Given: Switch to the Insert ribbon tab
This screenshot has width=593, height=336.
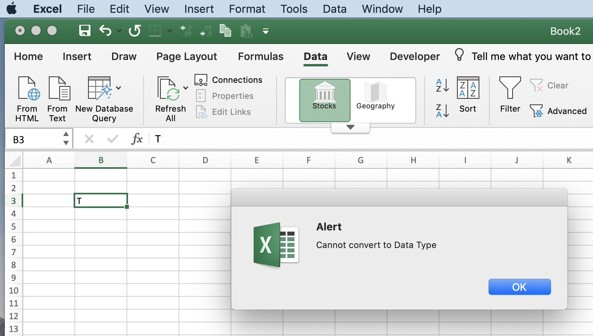Looking at the screenshot, I should [77, 56].
